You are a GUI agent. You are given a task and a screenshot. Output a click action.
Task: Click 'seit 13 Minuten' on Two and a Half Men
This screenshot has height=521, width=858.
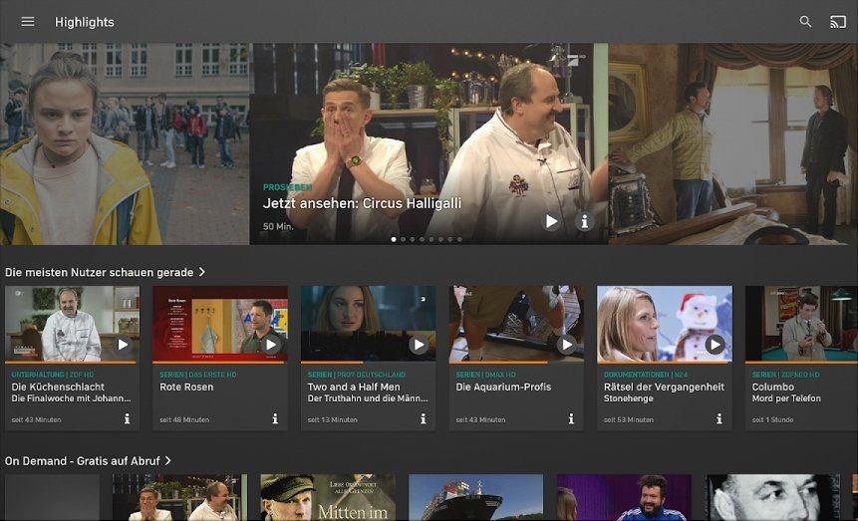[x=332, y=419]
